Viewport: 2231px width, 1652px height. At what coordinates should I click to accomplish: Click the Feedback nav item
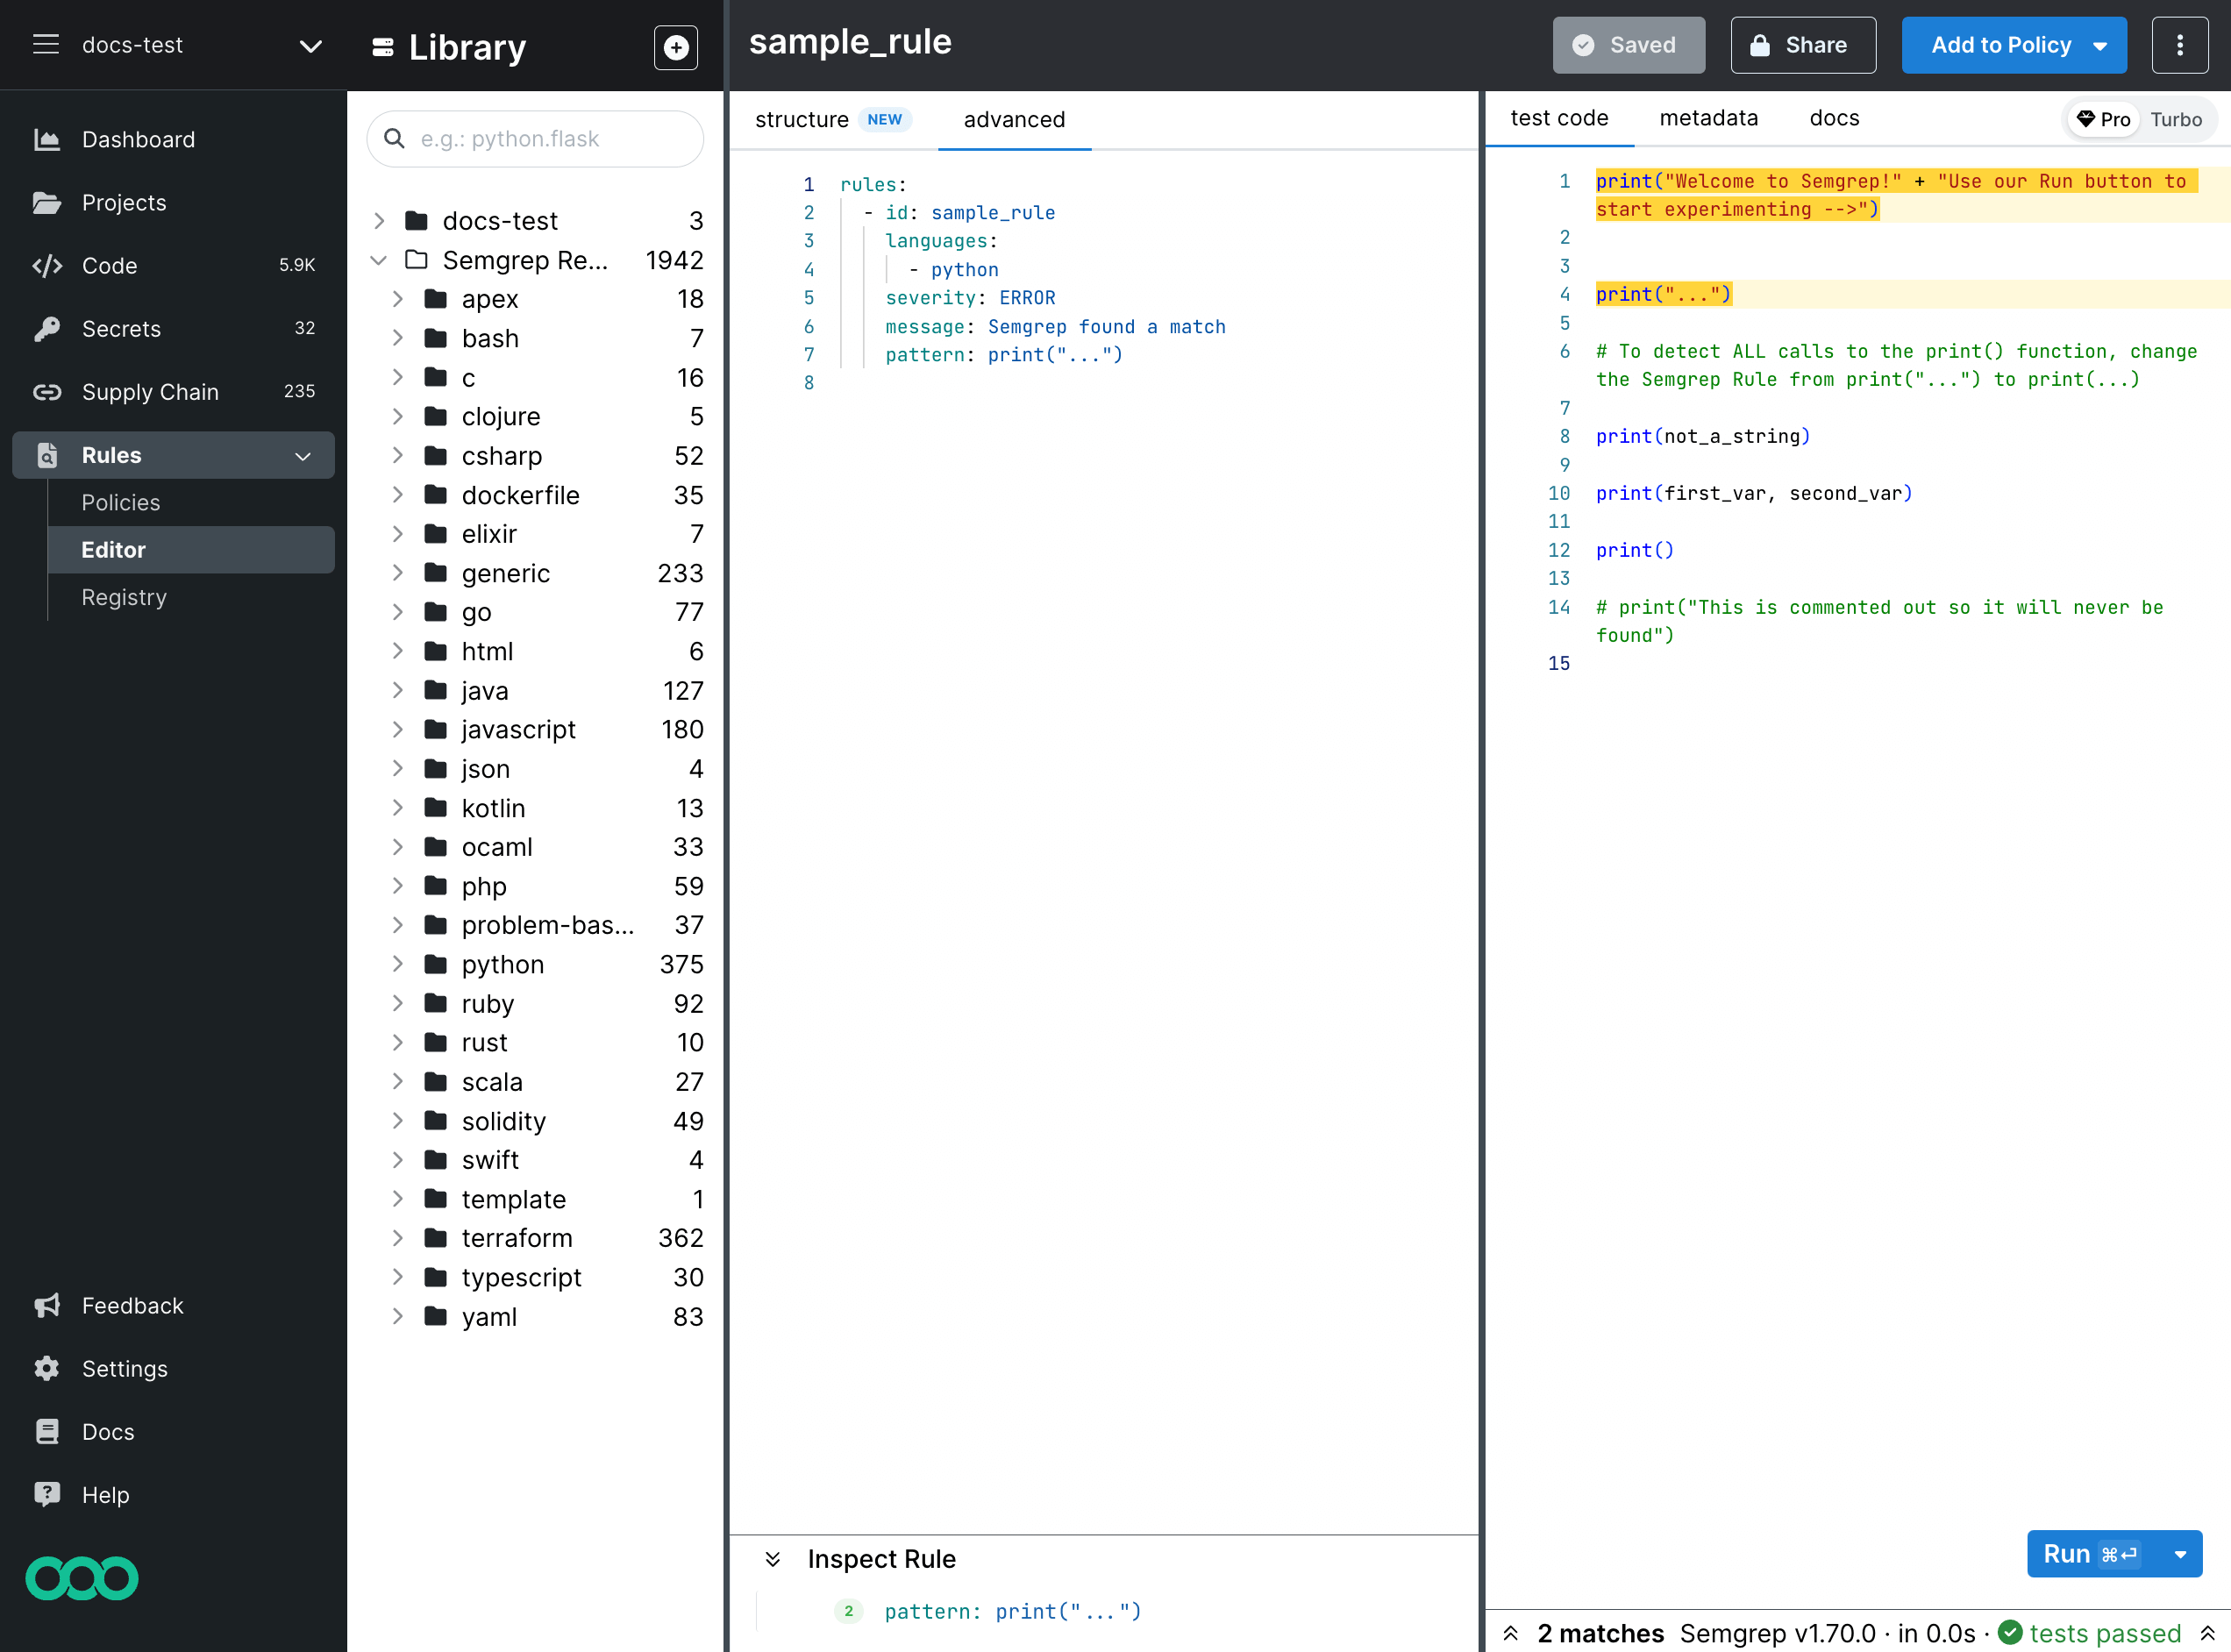pos(133,1305)
